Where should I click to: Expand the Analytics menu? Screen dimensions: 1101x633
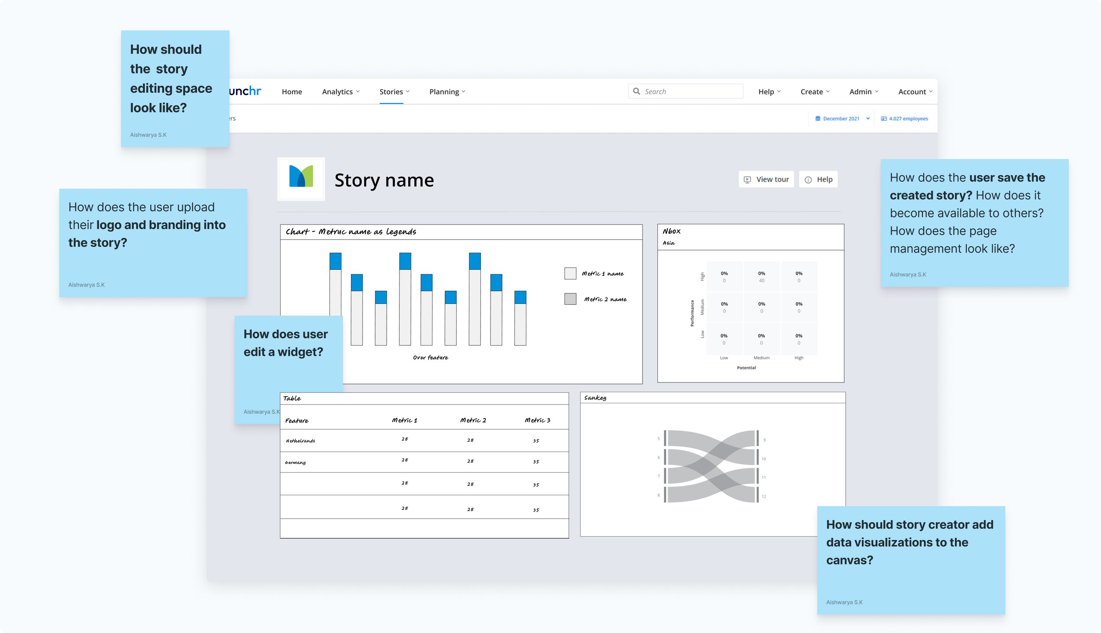[341, 92]
